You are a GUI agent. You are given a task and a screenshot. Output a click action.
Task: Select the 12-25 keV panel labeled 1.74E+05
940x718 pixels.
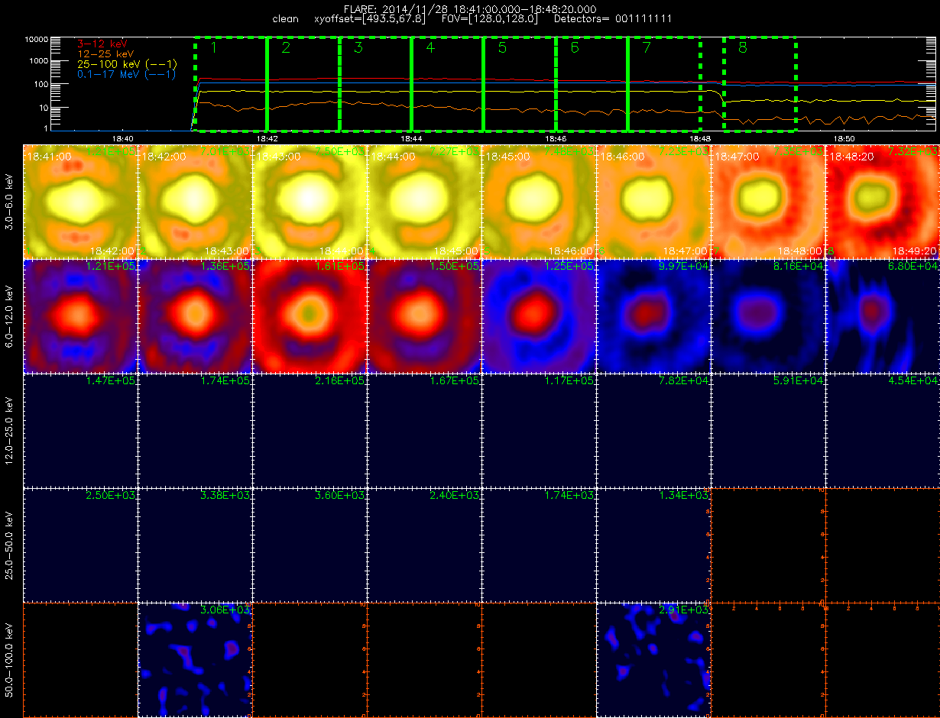(x=196, y=431)
